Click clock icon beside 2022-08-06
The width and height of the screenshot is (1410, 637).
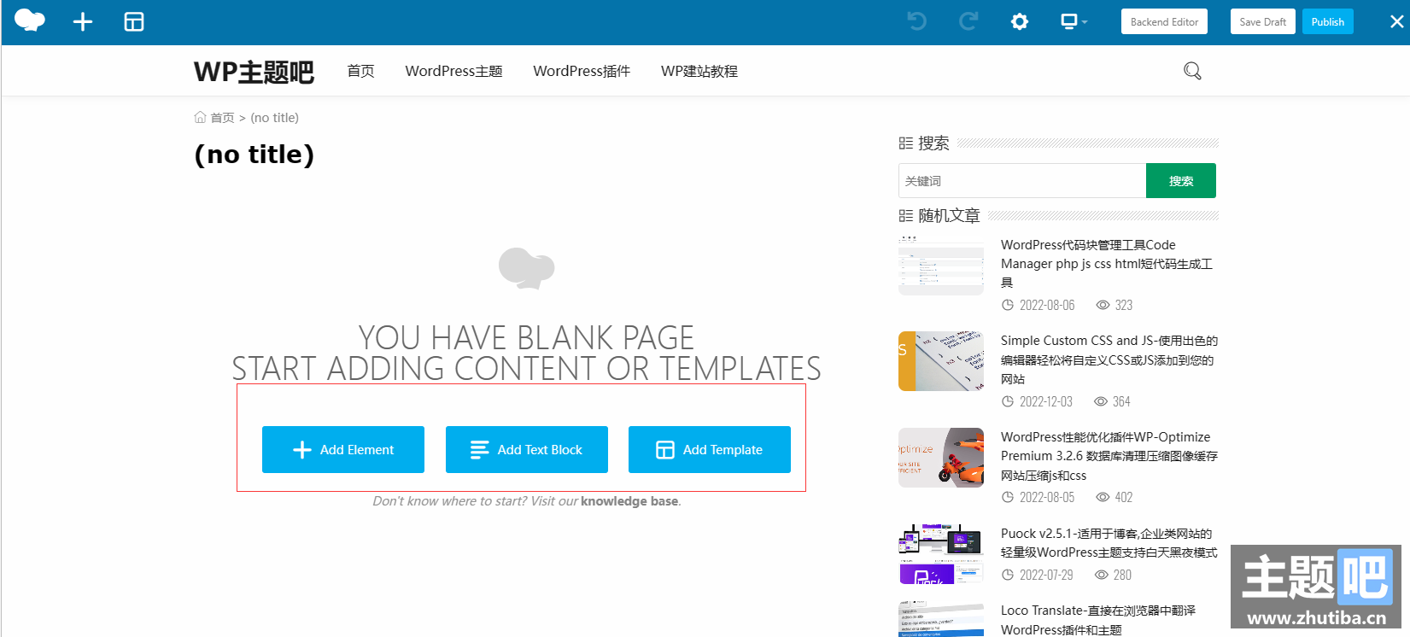(x=1008, y=305)
